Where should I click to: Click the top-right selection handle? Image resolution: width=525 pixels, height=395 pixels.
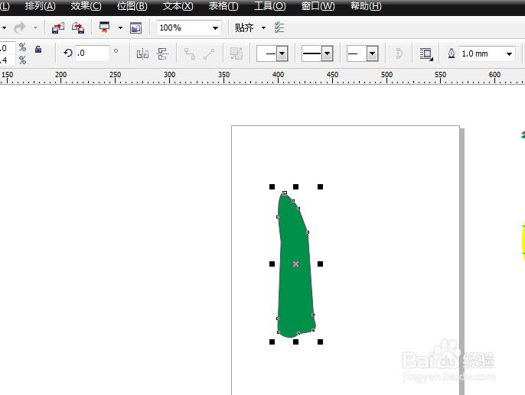[x=320, y=187]
